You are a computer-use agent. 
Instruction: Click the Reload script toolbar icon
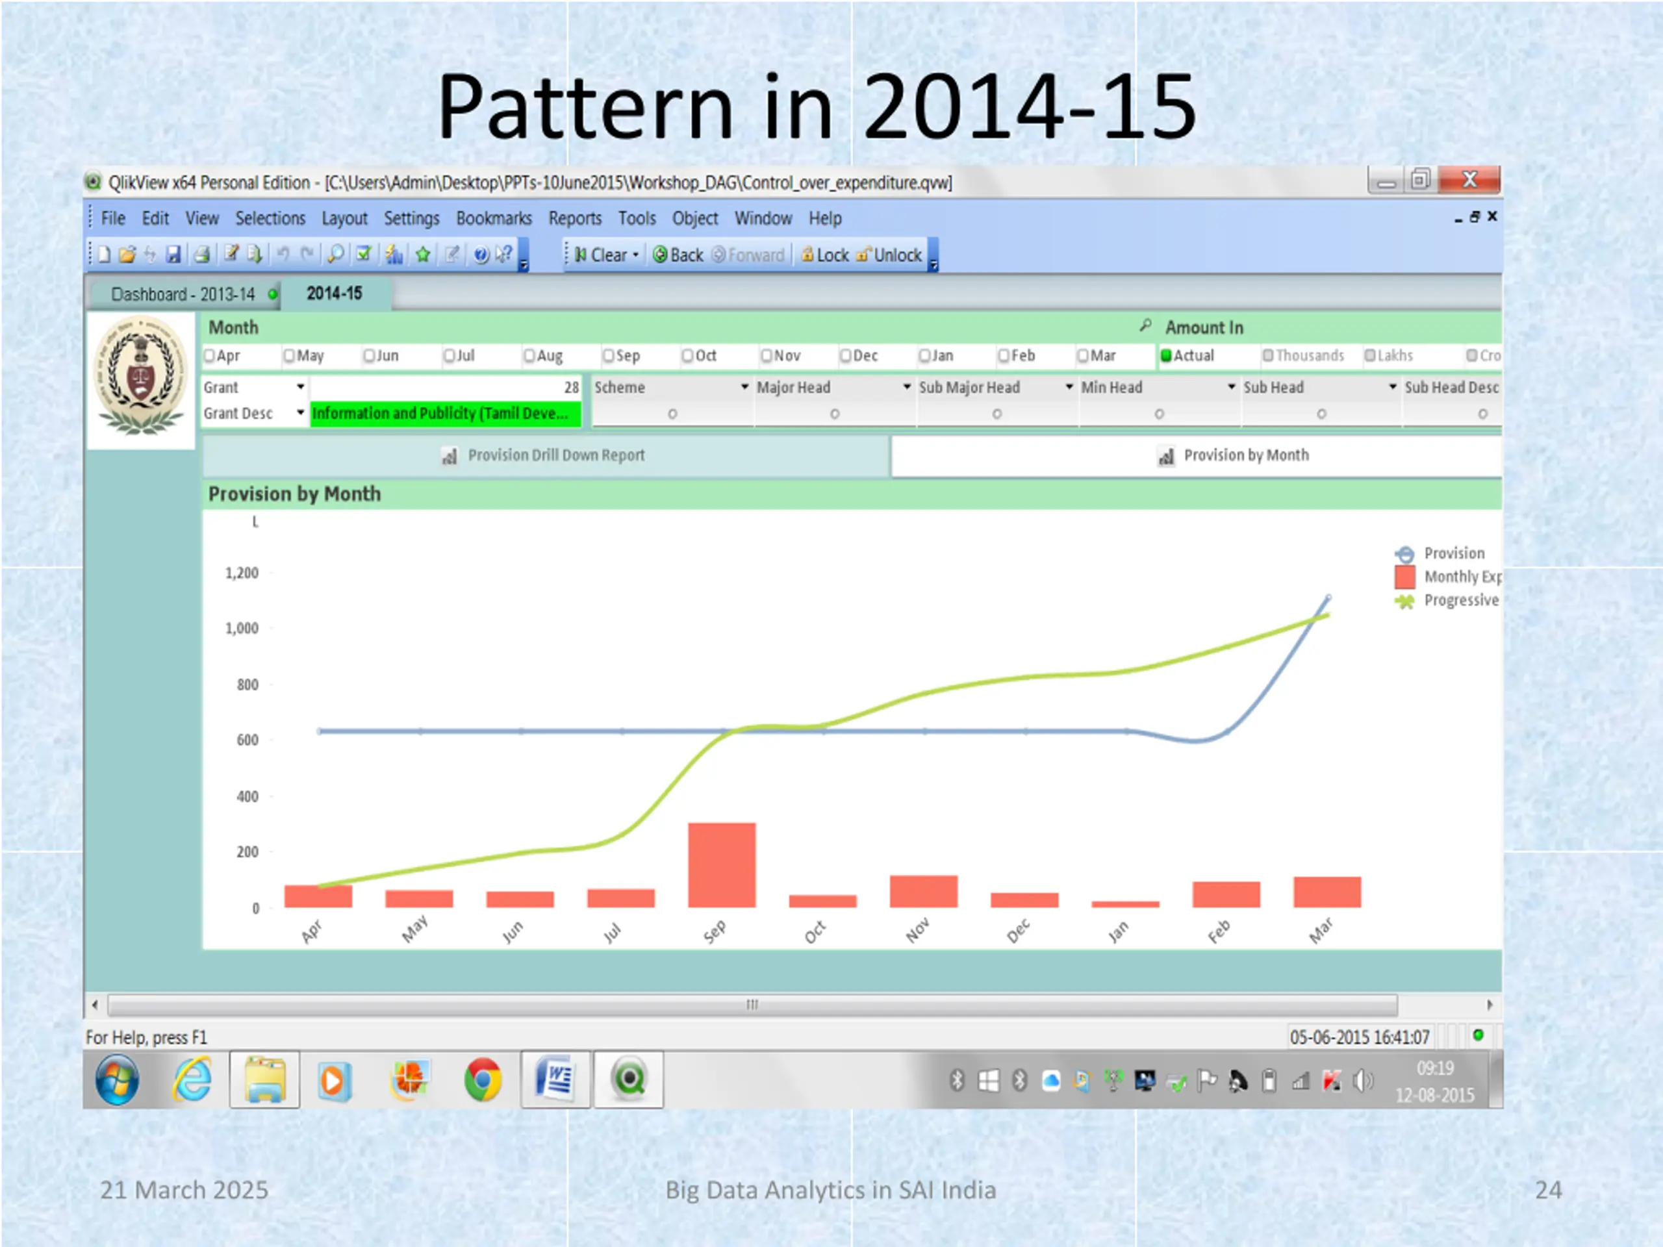click(255, 255)
